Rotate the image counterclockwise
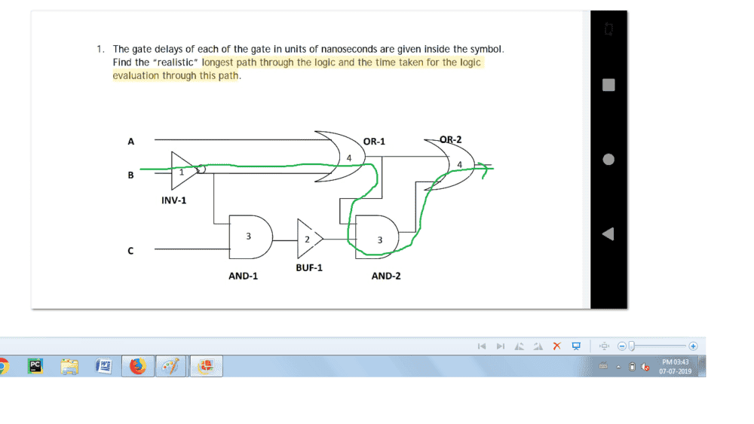Screen dimensions: 754x424 pyautogui.click(x=519, y=346)
